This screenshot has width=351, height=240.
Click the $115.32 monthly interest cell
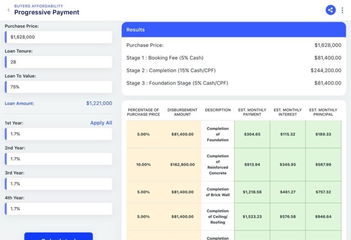pyautogui.click(x=287, y=134)
